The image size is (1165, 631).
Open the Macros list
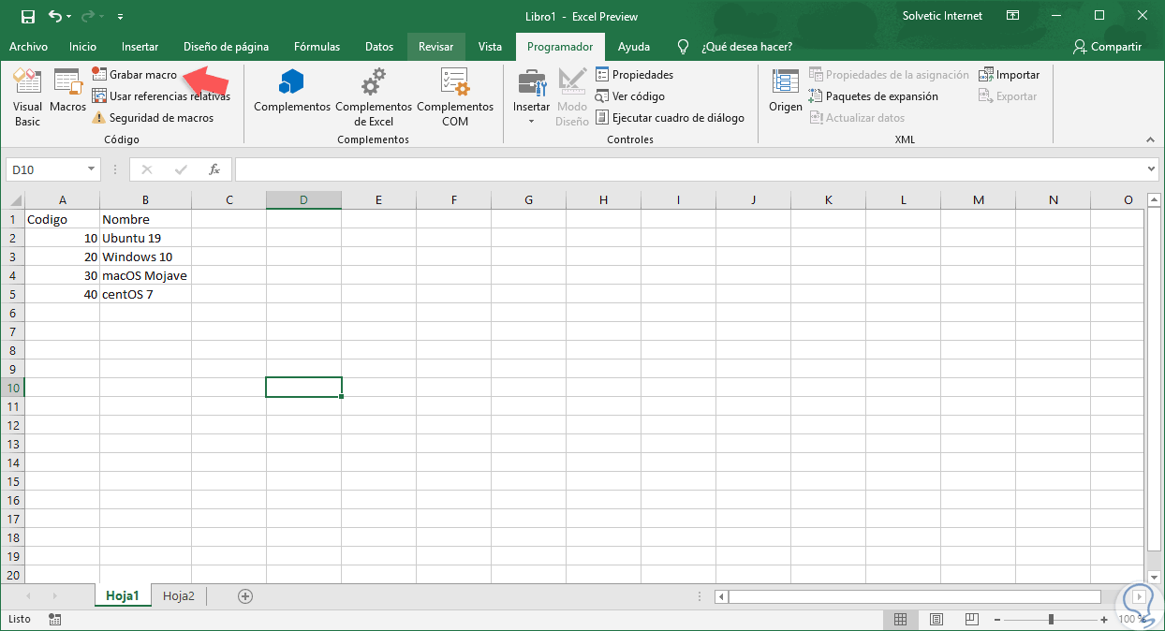67,91
